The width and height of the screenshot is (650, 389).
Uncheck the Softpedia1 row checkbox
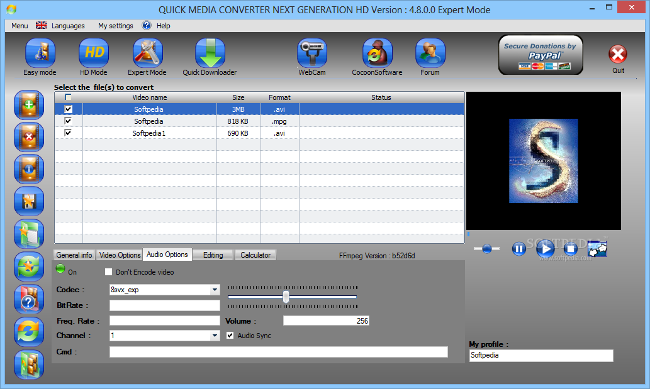(x=68, y=133)
